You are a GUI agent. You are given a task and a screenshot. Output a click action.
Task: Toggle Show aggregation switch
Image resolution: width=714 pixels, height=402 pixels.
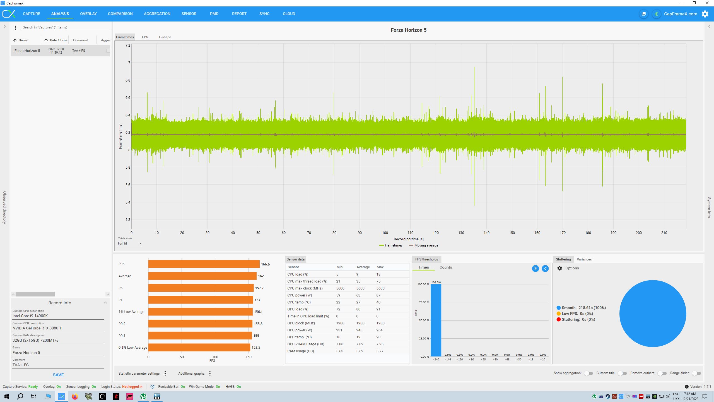[x=588, y=373]
